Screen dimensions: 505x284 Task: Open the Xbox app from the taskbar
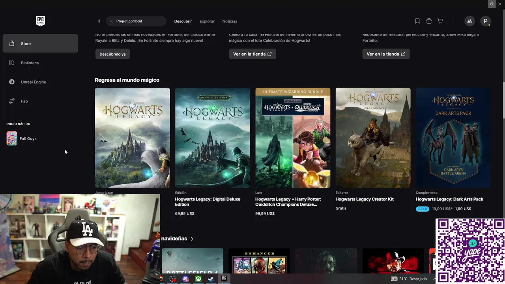pos(198,279)
